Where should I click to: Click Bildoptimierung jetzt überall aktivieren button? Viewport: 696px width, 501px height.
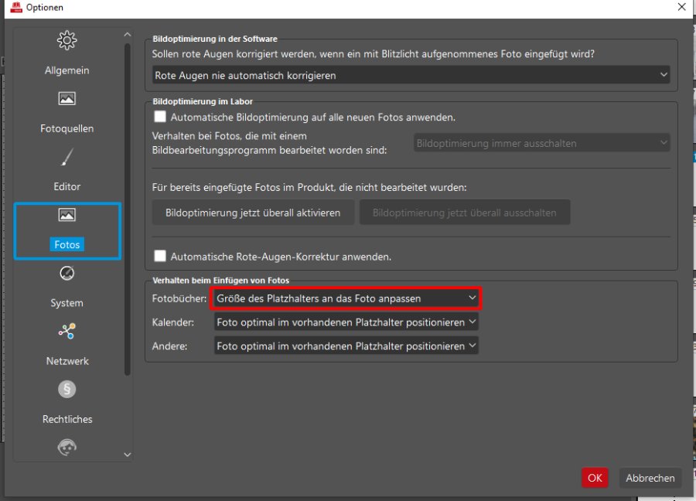coord(253,213)
